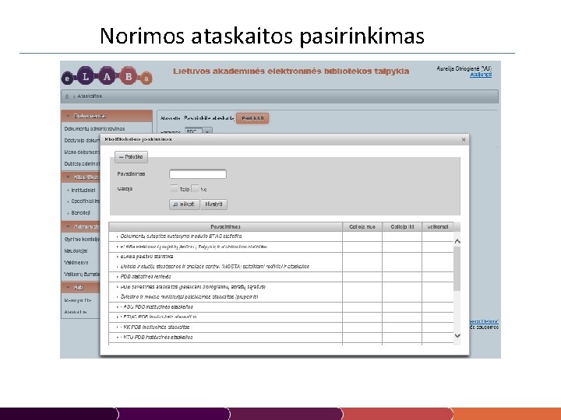The width and height of the screenshot is (561, 420).
Task: Select the MOSTA centrui teikiamos ataskaitos row
Action: (281, 267)
